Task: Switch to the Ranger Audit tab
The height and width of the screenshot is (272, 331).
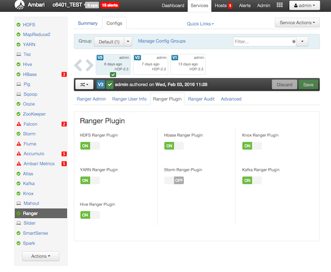Action: [201, 99]
